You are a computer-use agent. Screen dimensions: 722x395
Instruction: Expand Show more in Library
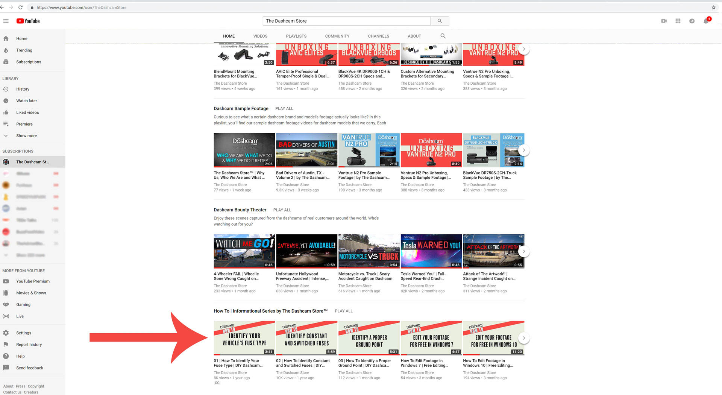(x=26, y=136)
